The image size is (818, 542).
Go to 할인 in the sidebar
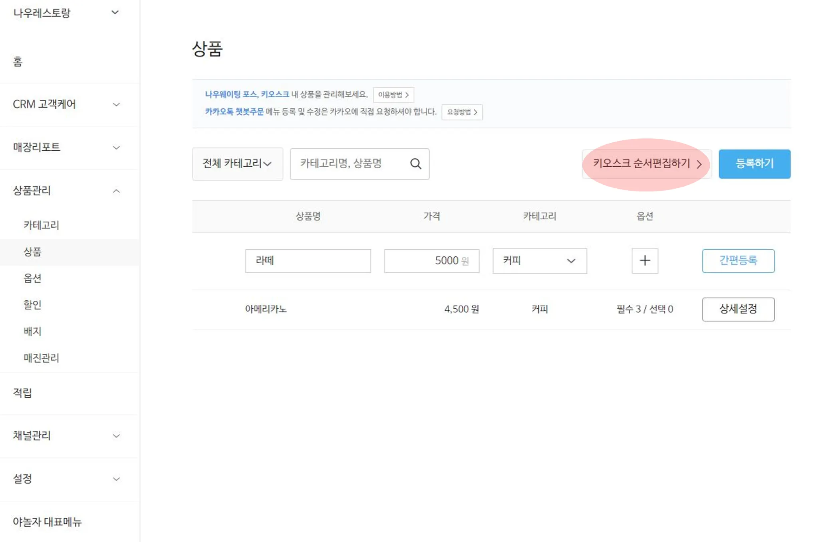[x=32, y=305]
